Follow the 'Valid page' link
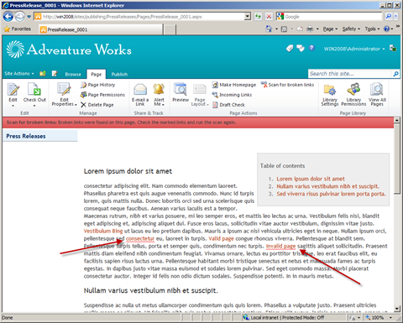Image resolution: width=403 pixels, height=323 pixels. [x=221, y=238]
